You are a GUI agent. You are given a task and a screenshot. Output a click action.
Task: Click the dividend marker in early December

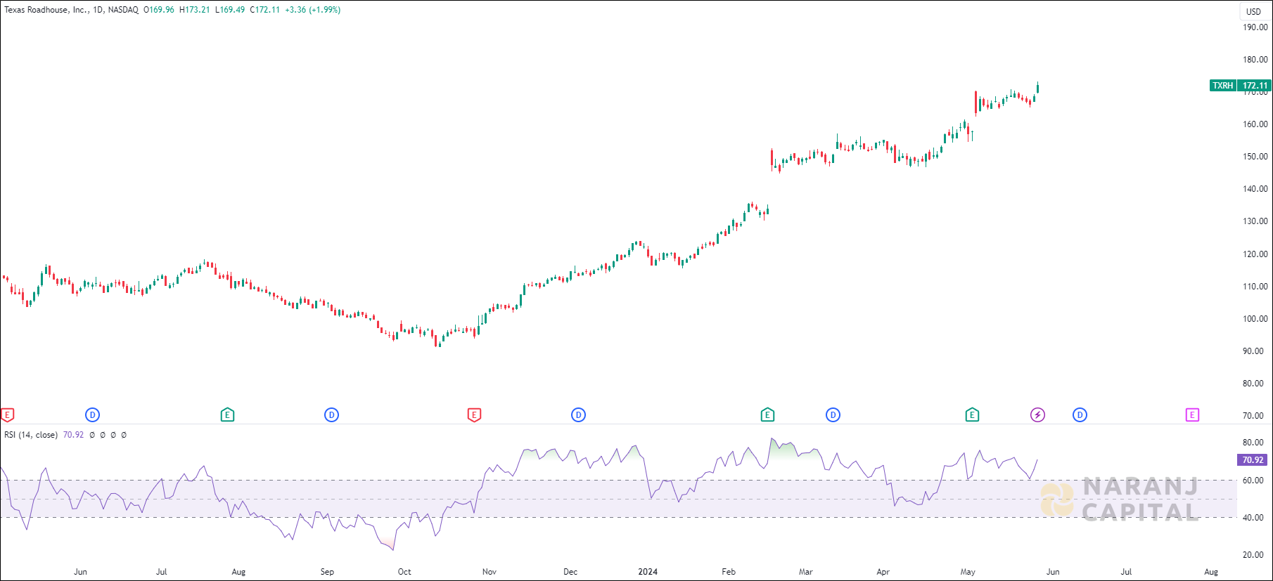click(x=578, y=415)
